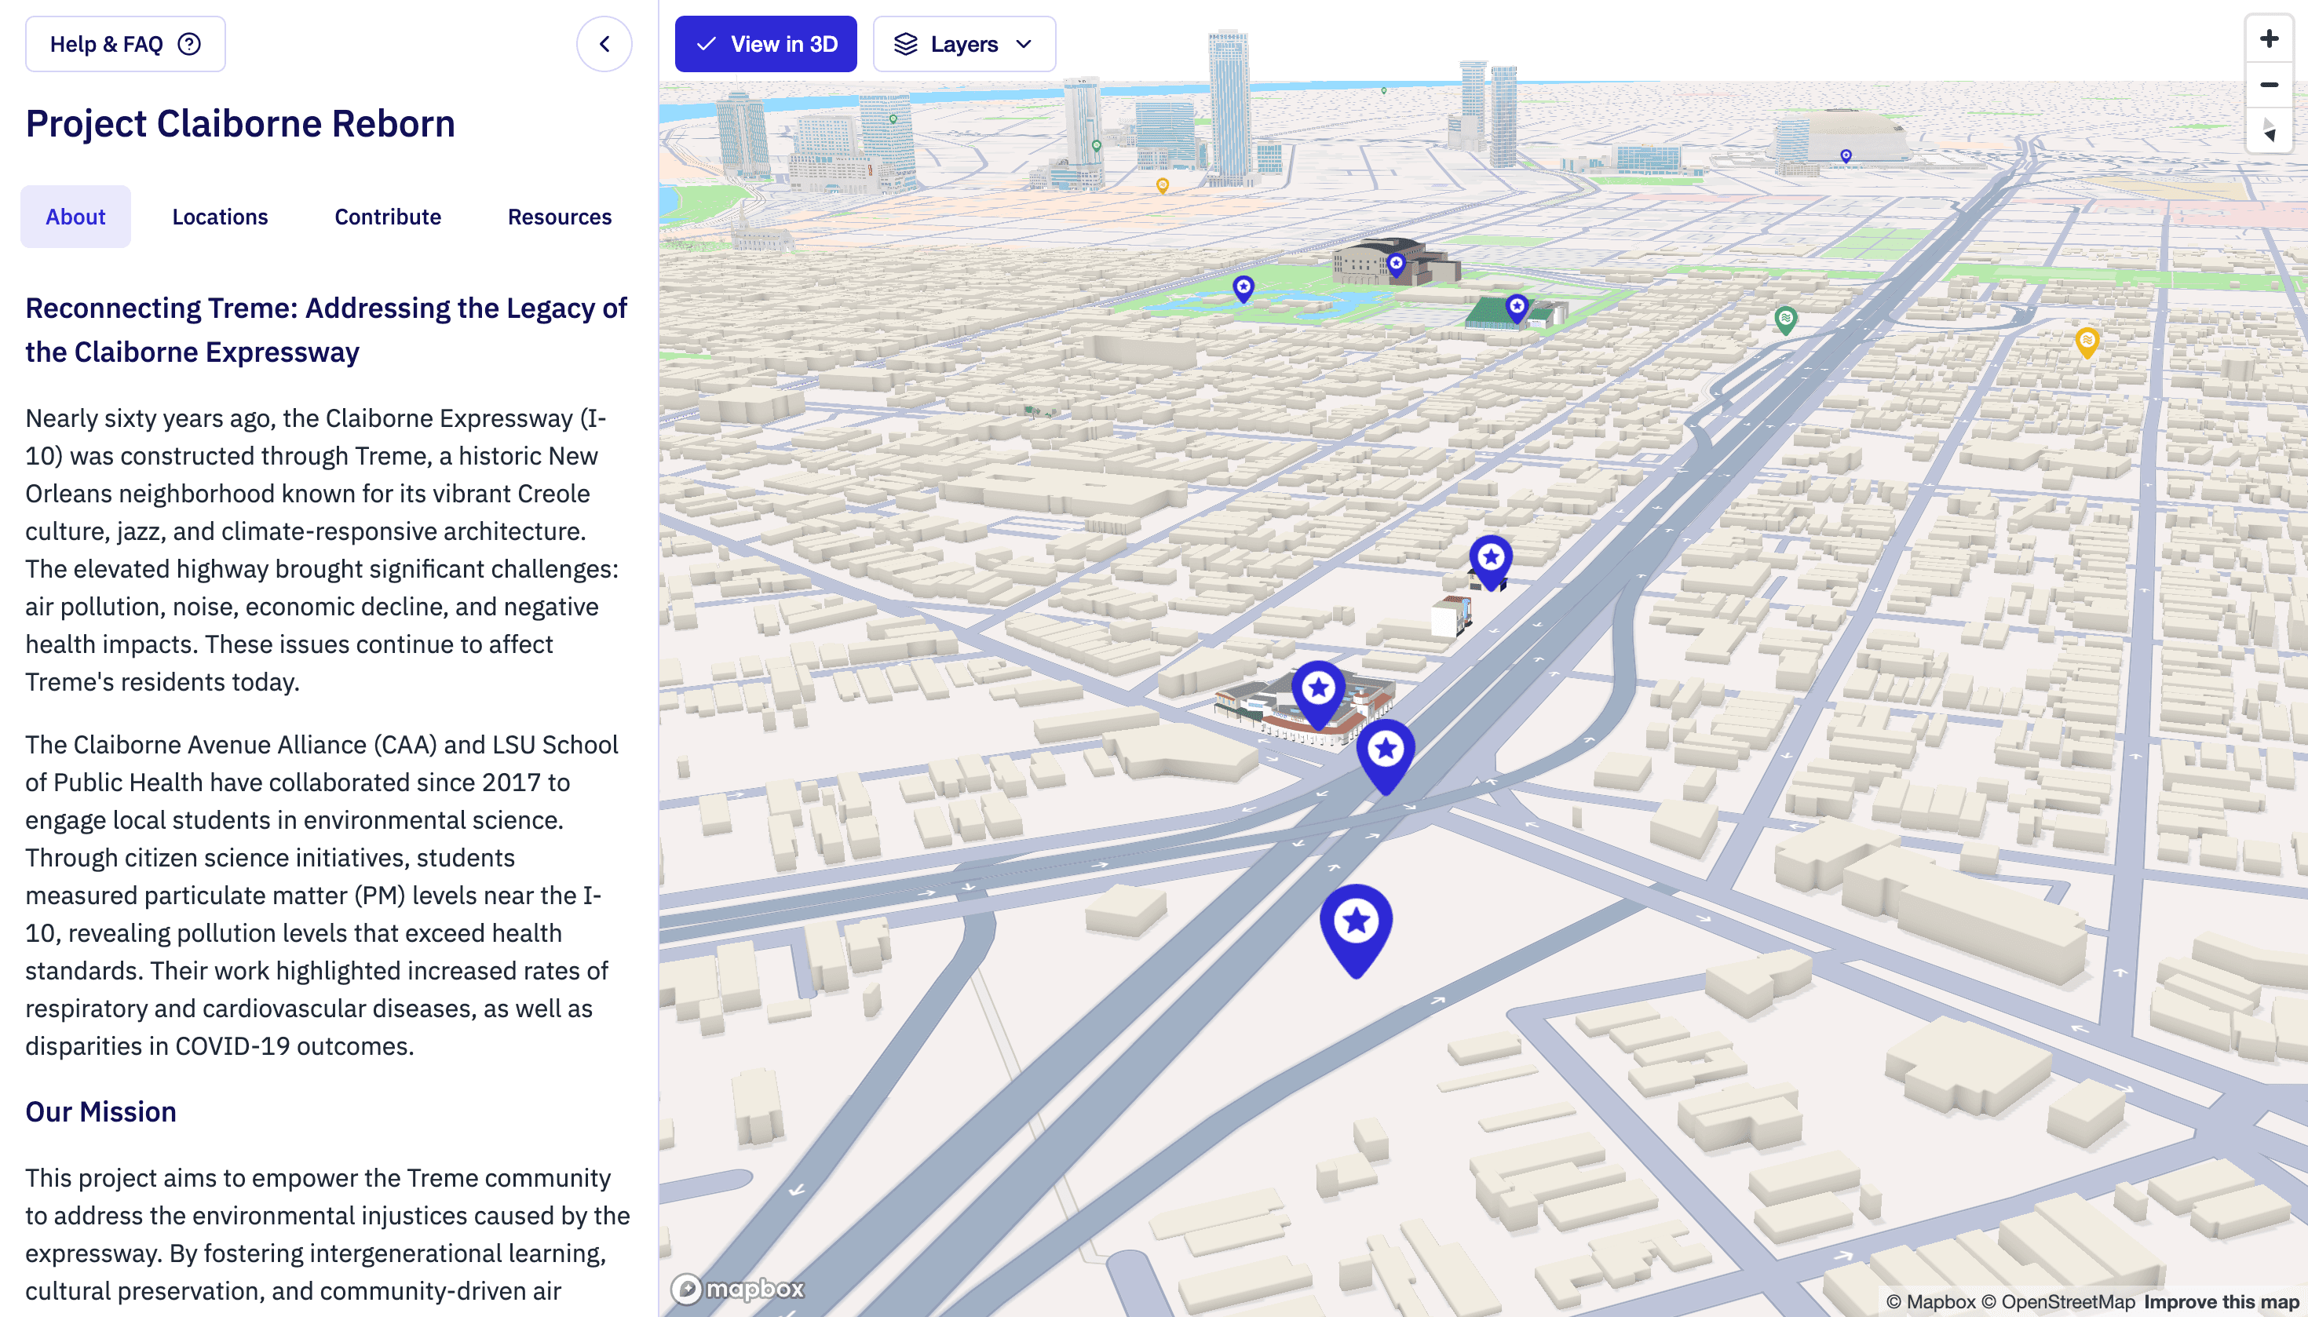Switch to the About tab
This screenshot has height=1317, width=2308.
(76, 217)
